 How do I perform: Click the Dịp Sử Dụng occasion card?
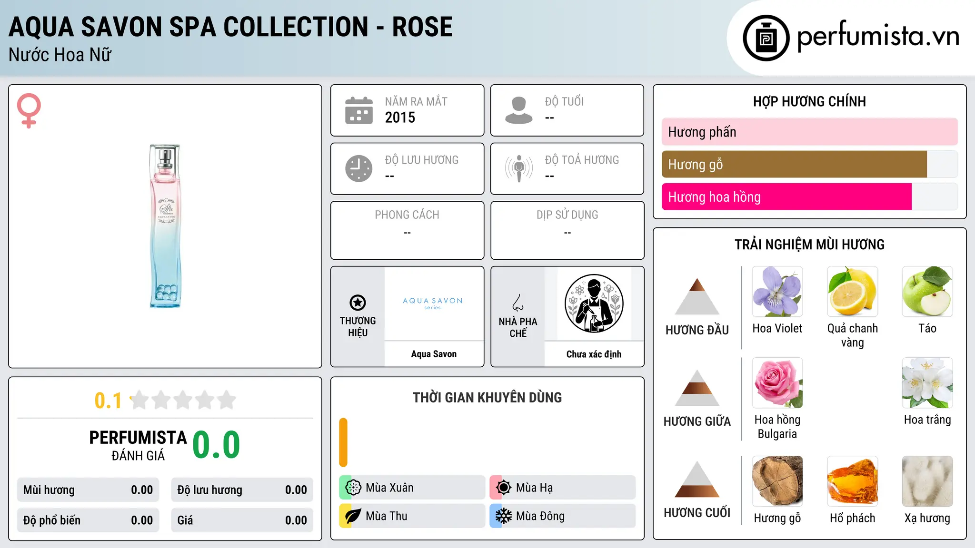coord(567,230)
